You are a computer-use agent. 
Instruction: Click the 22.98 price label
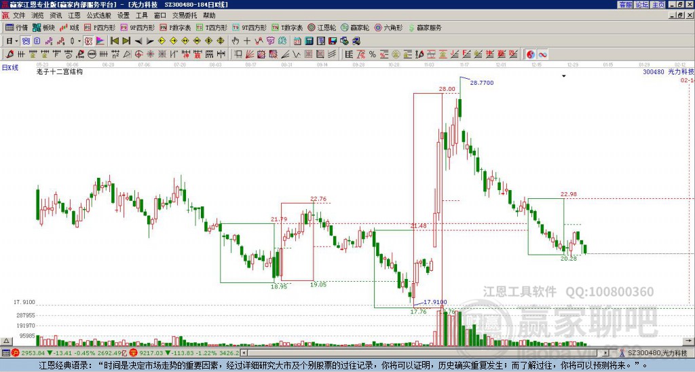pos(569,193)
